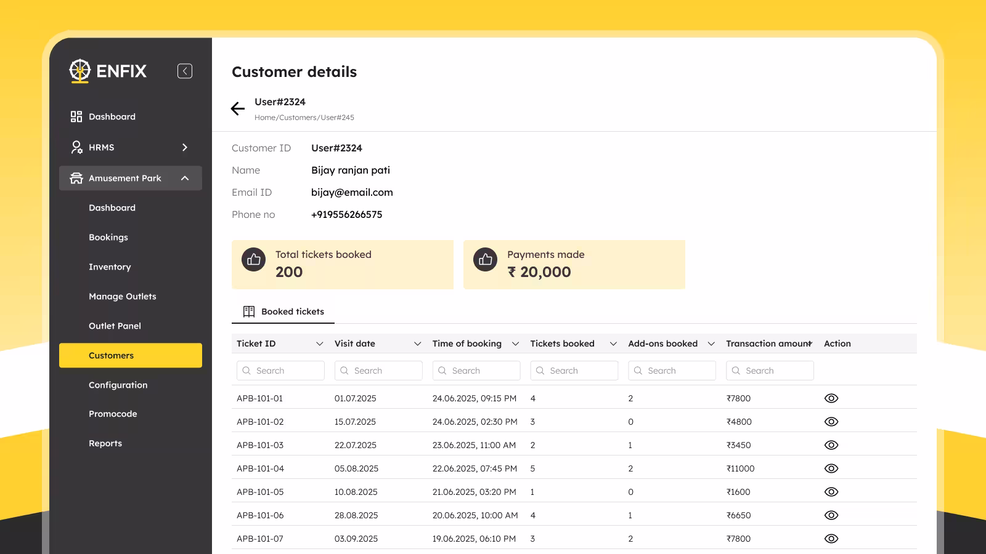Click inside the Ticket ID search field
Viewport: 986px width, 554px height.
[280, 371]
